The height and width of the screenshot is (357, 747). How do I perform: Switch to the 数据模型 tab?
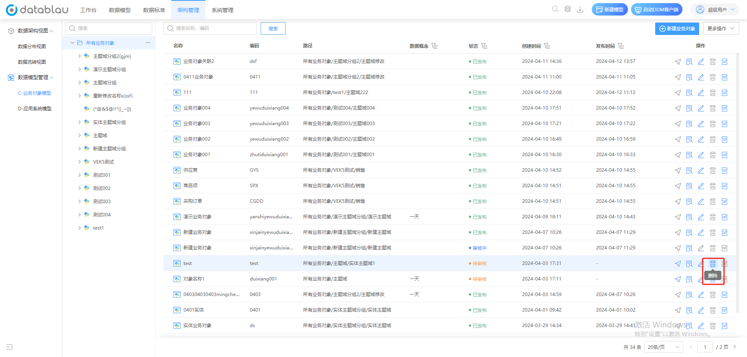click(x=120, y=10)
